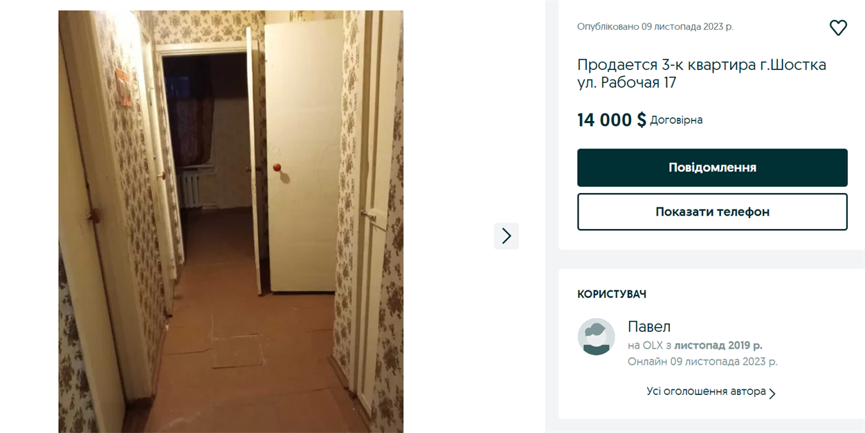
Task: Click the white open door in photo
Action: 303,156
